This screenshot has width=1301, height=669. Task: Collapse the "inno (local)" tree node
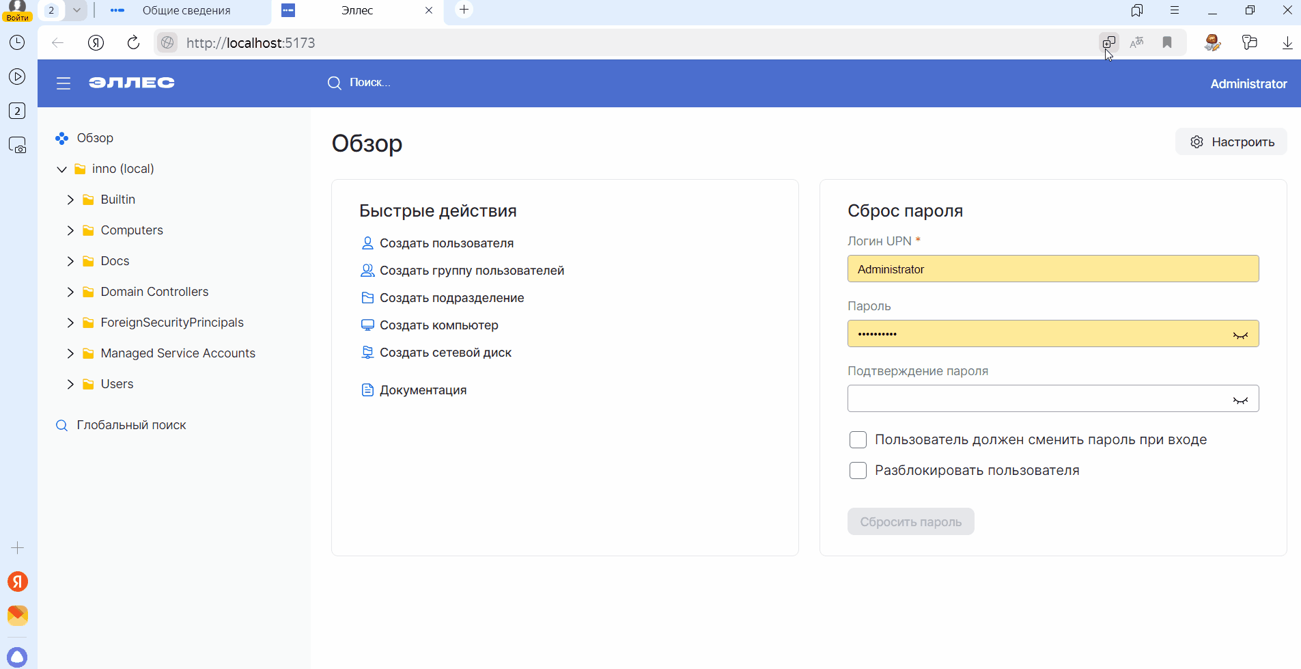point(61,169)
